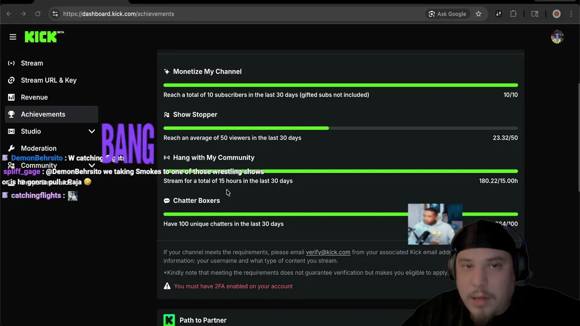Bookmark this page with the star icon
Image resolution: width=580 pixels, height=326 pixels.
(x=478, y=14)
